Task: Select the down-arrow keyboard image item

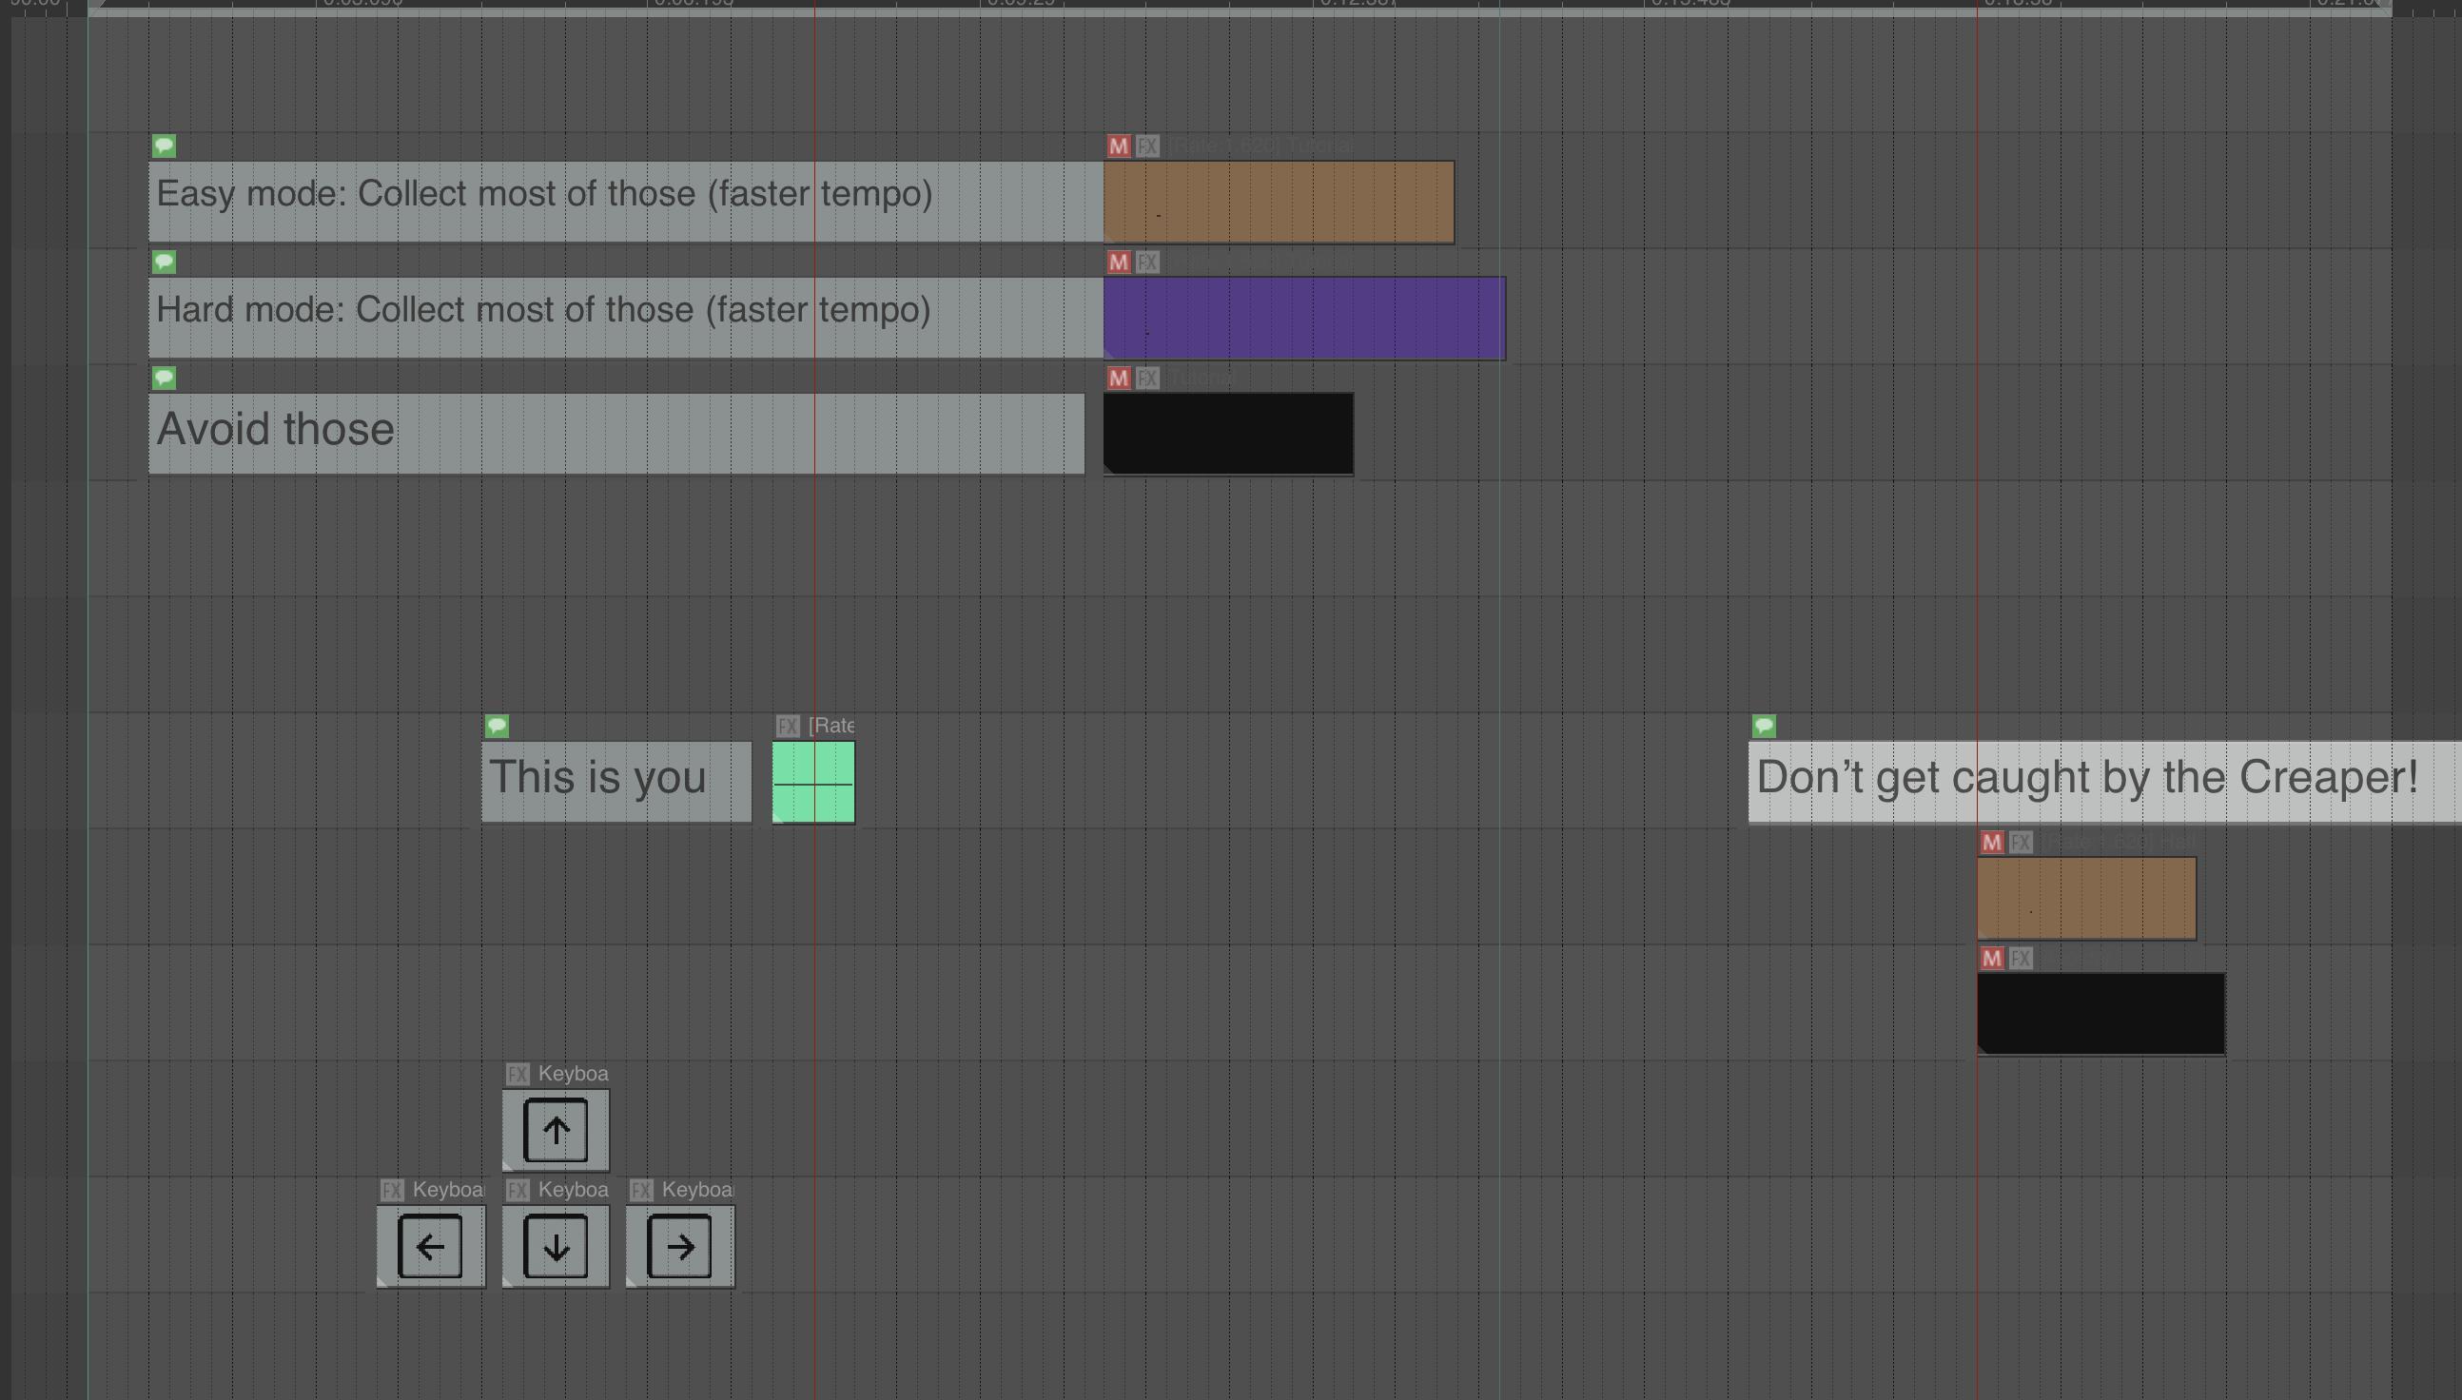Action: [x=556, y=1246]
